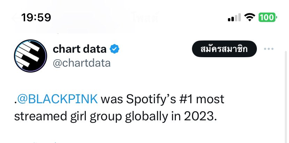
Task: Click the word 2023 in the tweet
Action: (x=200, y=116)
